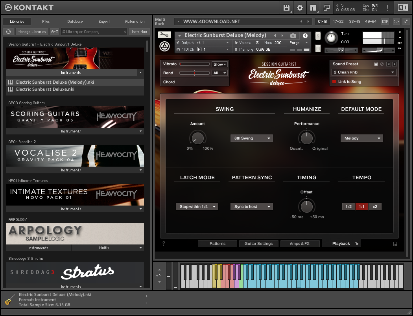Toggle minimized view icon in header
Screen dimensions: 413x316
pyautogui.click(x=326, y=7)
